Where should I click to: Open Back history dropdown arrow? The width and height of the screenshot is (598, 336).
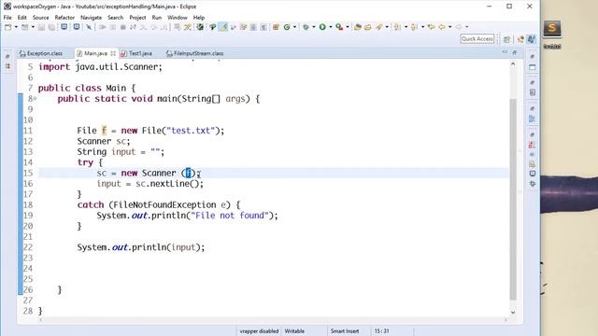[450, 27]
